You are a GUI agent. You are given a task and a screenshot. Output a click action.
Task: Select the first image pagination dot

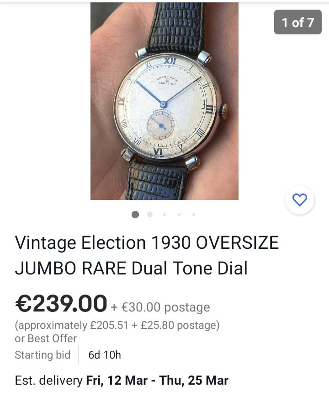pos(135,215)
